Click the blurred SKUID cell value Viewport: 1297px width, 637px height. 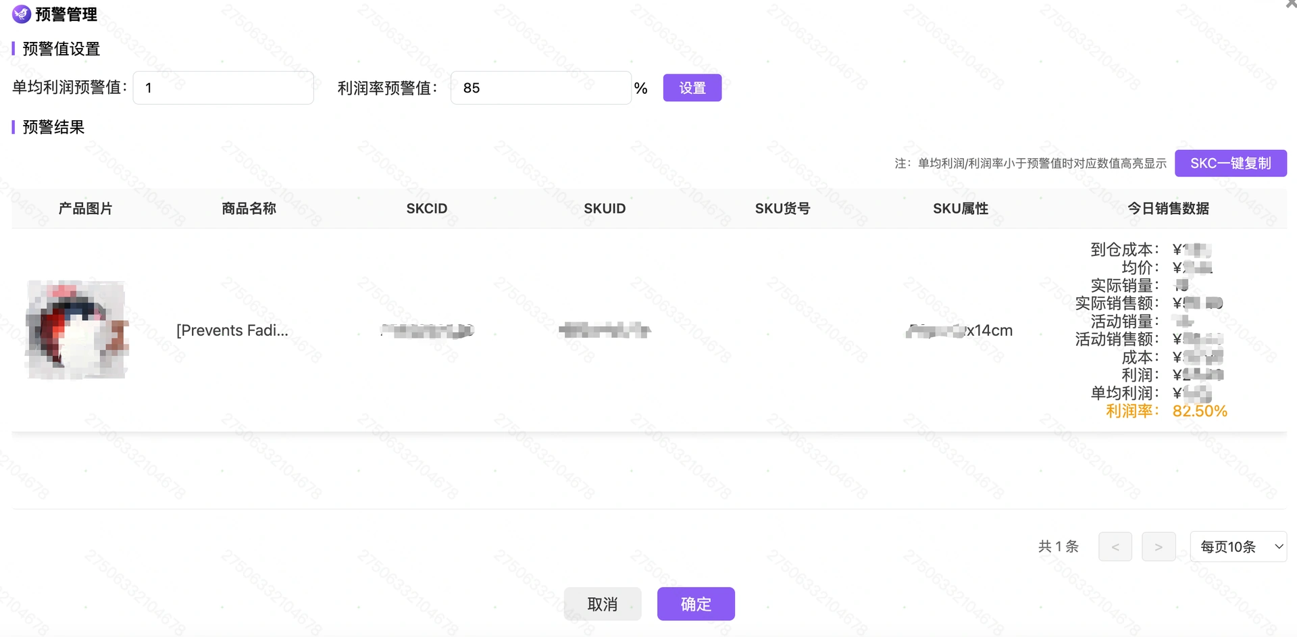tap(605, 330)
